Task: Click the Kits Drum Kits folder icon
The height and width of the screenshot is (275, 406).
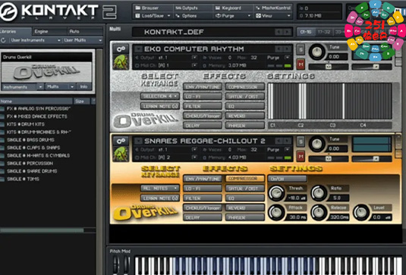Action: (x=2, y=124)
